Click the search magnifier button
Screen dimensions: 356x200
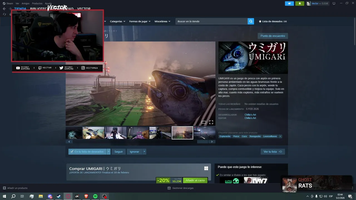click(x=251, y=21)
